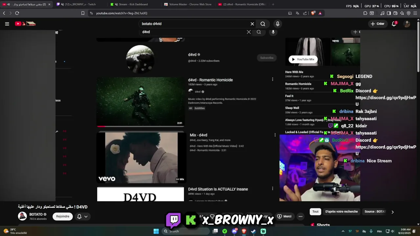Open browser extensions puzzle icon
Image resolution: width=420 pixels, height=236 pixels.
365,13
